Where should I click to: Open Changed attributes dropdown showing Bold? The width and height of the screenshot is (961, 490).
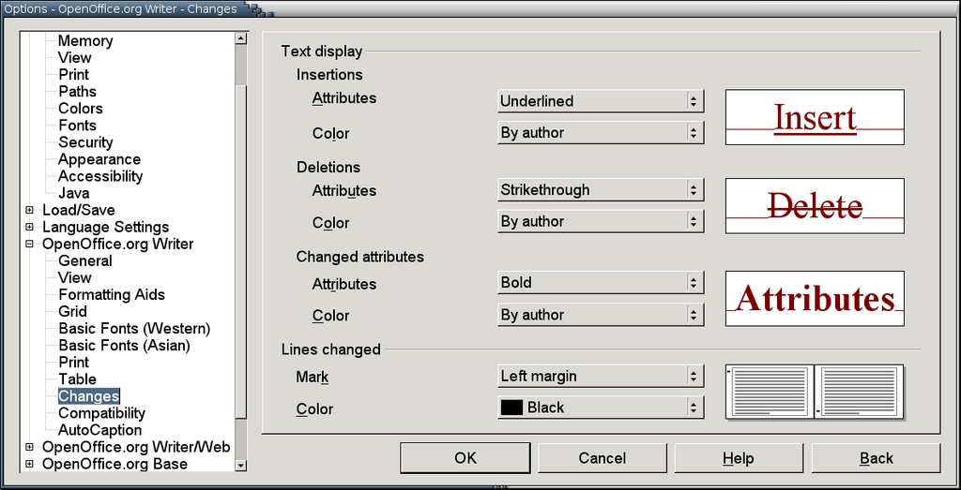pyautogui.click(x=600, y=283)
